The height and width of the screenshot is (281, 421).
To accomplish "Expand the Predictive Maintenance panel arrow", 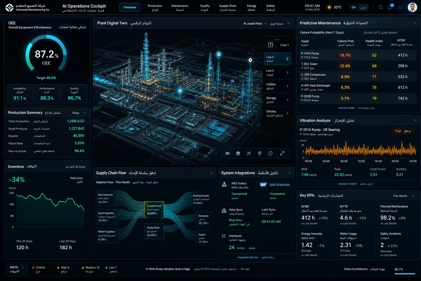I will [415, 23].
